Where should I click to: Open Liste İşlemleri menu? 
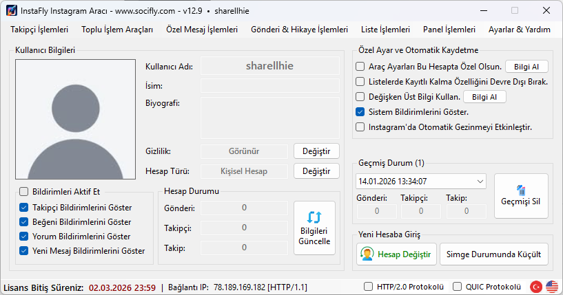point(386,30)
